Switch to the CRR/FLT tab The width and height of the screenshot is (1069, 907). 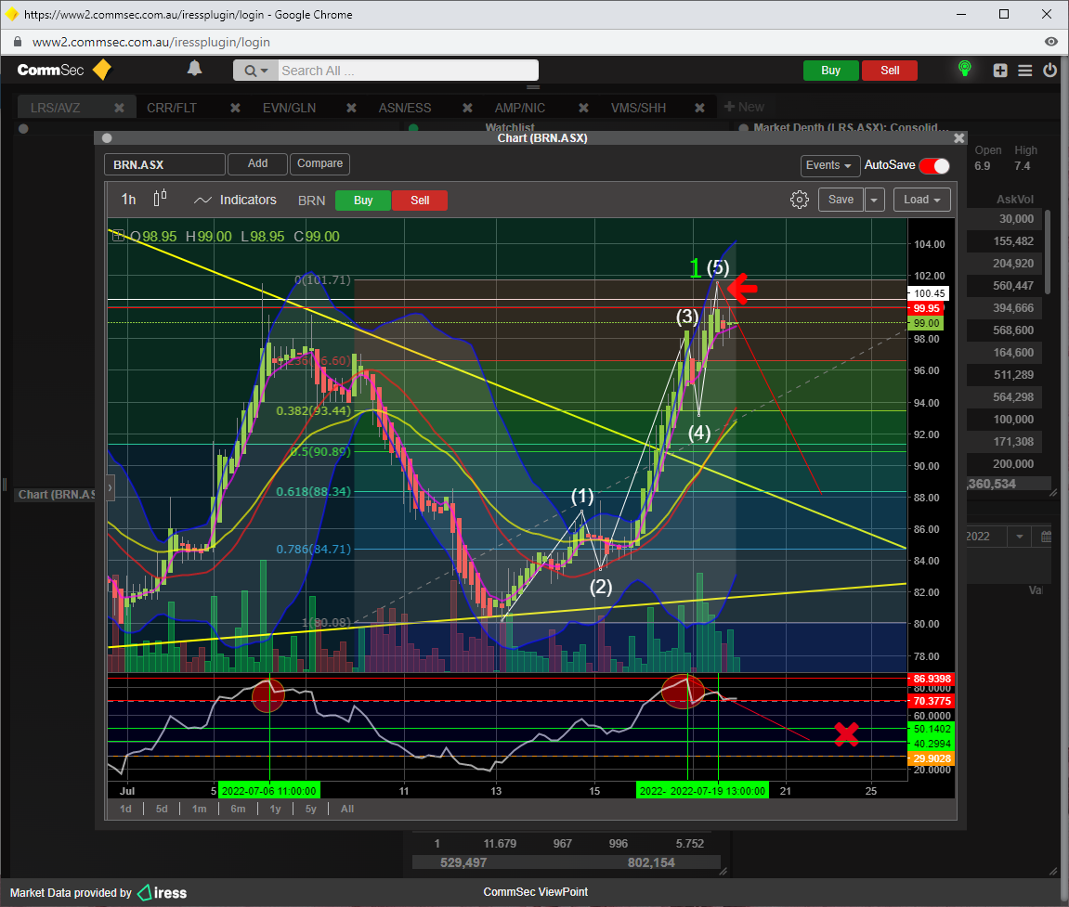tap(171, 108)
